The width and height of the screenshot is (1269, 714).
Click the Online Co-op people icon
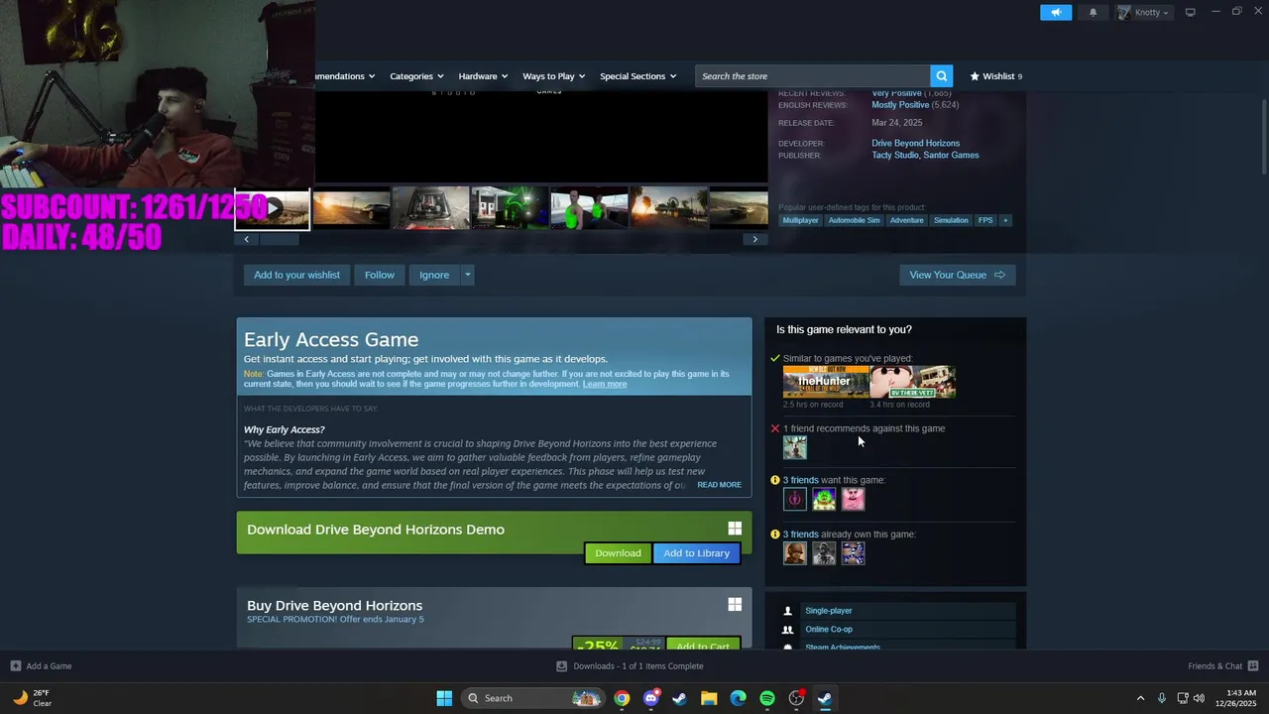pos(788,629)
